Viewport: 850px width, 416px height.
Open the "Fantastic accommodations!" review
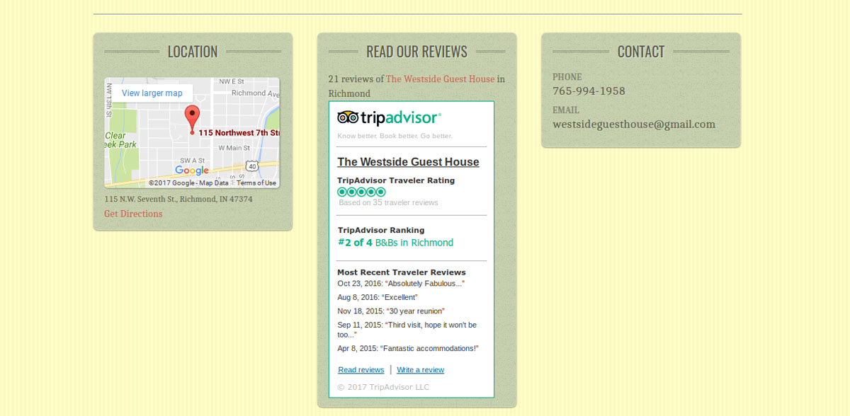429,348
